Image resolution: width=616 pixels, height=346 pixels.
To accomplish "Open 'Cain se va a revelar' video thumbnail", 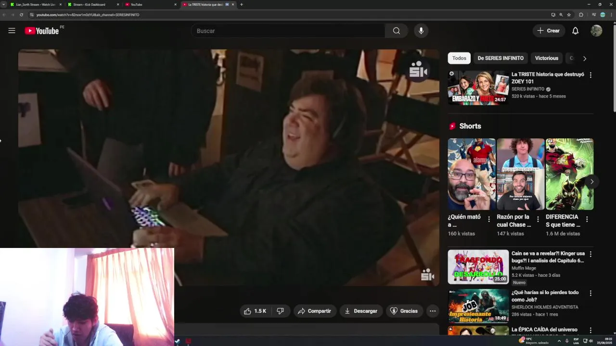I will (478, 267).
